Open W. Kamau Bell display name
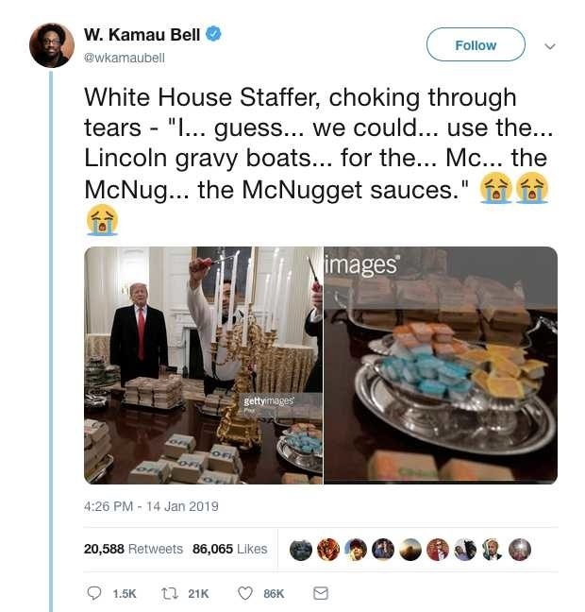Screen dimensions: 585x612 pos(142,36)
